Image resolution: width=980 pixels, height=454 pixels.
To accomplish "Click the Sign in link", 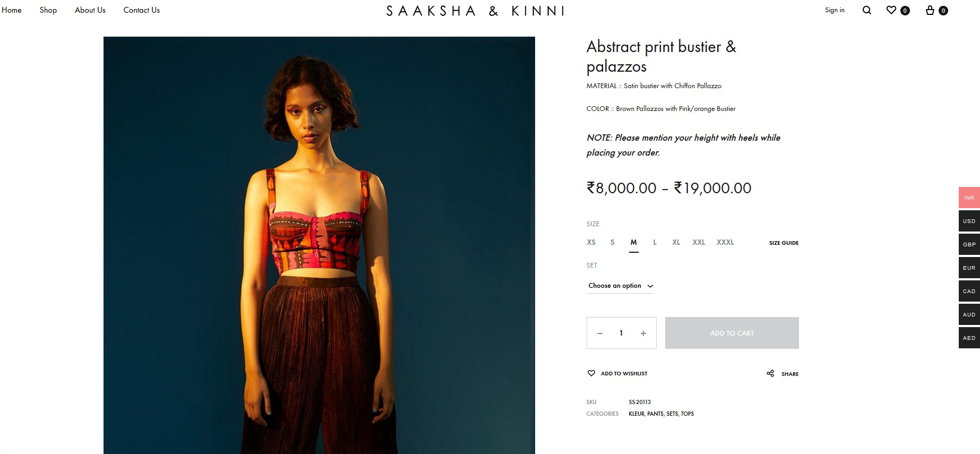I will [x=835, y=10].
